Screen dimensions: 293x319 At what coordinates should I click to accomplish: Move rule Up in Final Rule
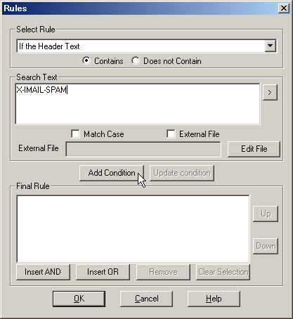(266, 214)
